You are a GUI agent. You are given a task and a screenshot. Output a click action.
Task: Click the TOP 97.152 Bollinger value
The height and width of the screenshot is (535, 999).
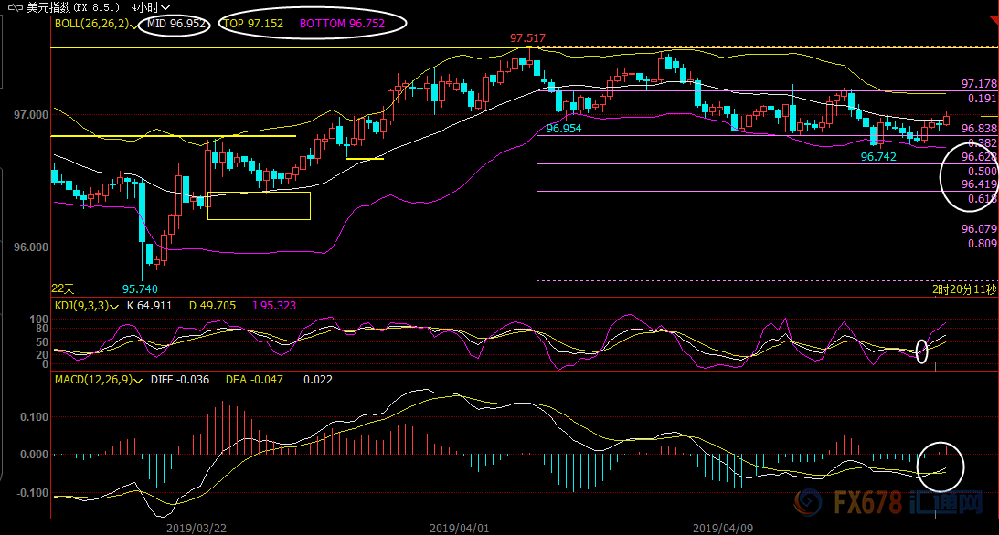click(253, 24)
